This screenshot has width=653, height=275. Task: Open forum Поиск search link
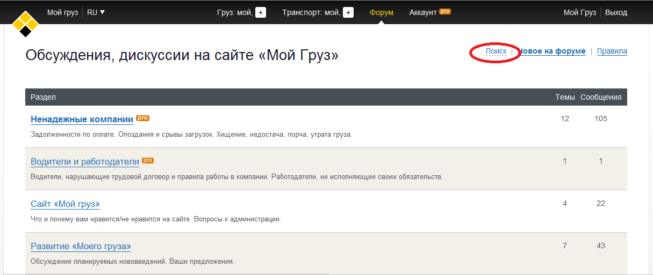click(496, 51)
